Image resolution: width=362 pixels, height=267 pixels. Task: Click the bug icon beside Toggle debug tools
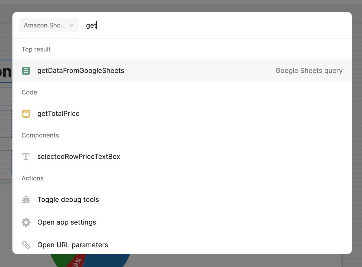(x=26, y=199)
